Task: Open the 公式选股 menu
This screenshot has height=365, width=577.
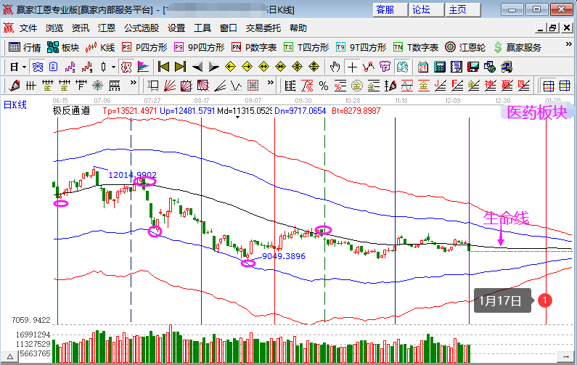Action: (x=142, y=28)
